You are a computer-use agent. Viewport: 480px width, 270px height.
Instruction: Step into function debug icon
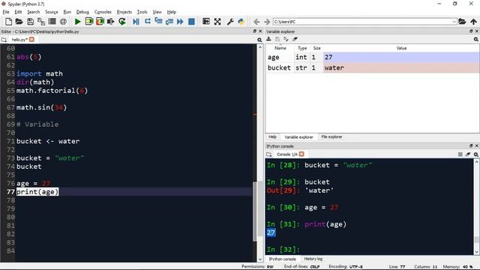[158, 22]
